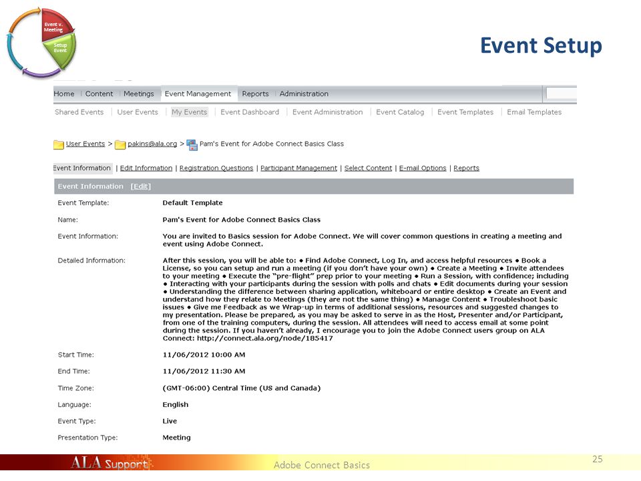Click the User Events folder icon in breadcrumb
The height and width of the screenshot is (481, 641).
coord(59,144)
